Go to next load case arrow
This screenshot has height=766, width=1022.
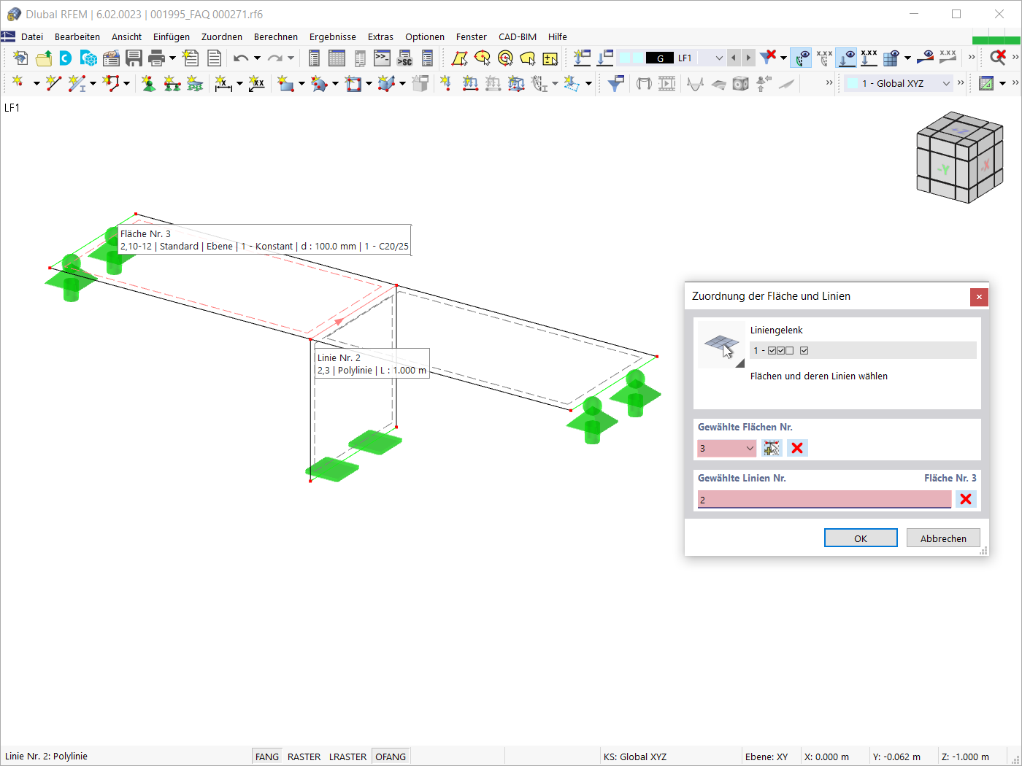[748, 58]
